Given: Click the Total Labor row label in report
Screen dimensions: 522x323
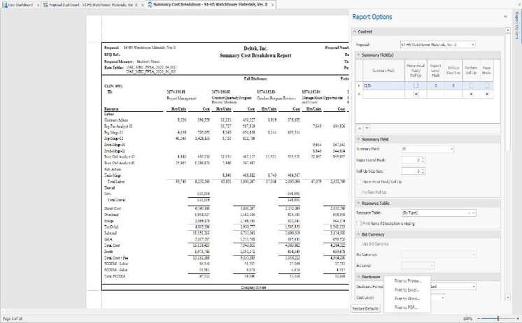Looking at the screenshot, I should pos(116,182).
